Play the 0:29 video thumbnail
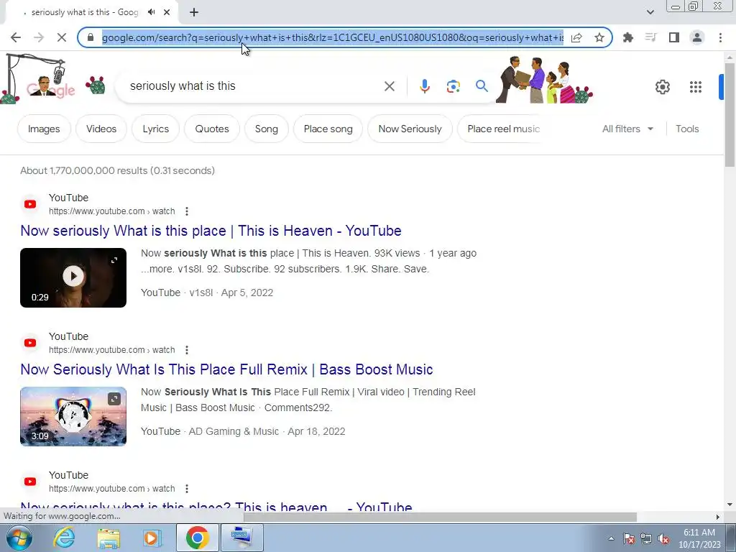 pyautogui.click(x=73, y=277)
